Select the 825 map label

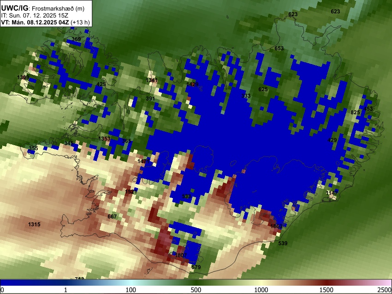(x=355, y=112)
